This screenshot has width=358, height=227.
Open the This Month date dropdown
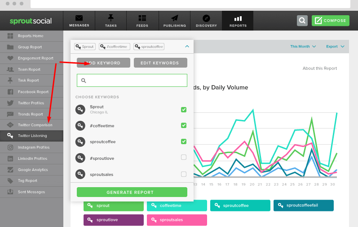(x=303, y=47)
